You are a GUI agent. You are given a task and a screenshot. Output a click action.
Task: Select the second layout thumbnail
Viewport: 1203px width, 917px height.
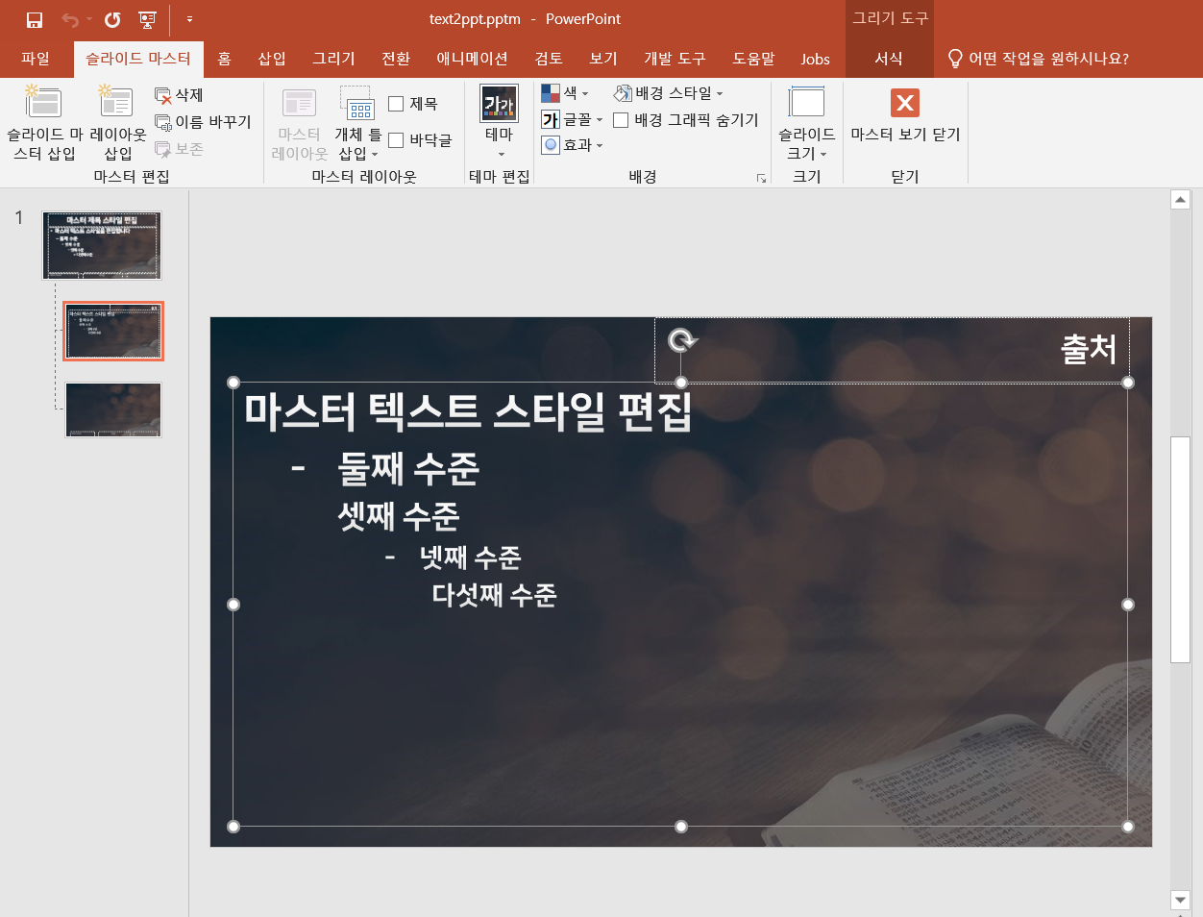(113, 331)
